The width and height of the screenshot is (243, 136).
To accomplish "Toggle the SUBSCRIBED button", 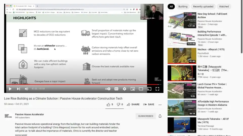I will [146, 116].
